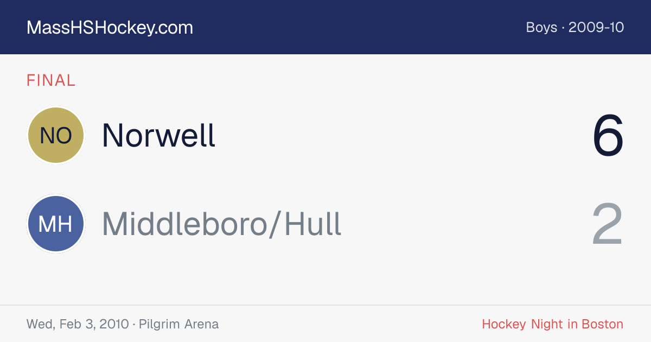651x342 pixels.
Task: Click the footer divider line above the date
Action: click(x=325, y=305)
